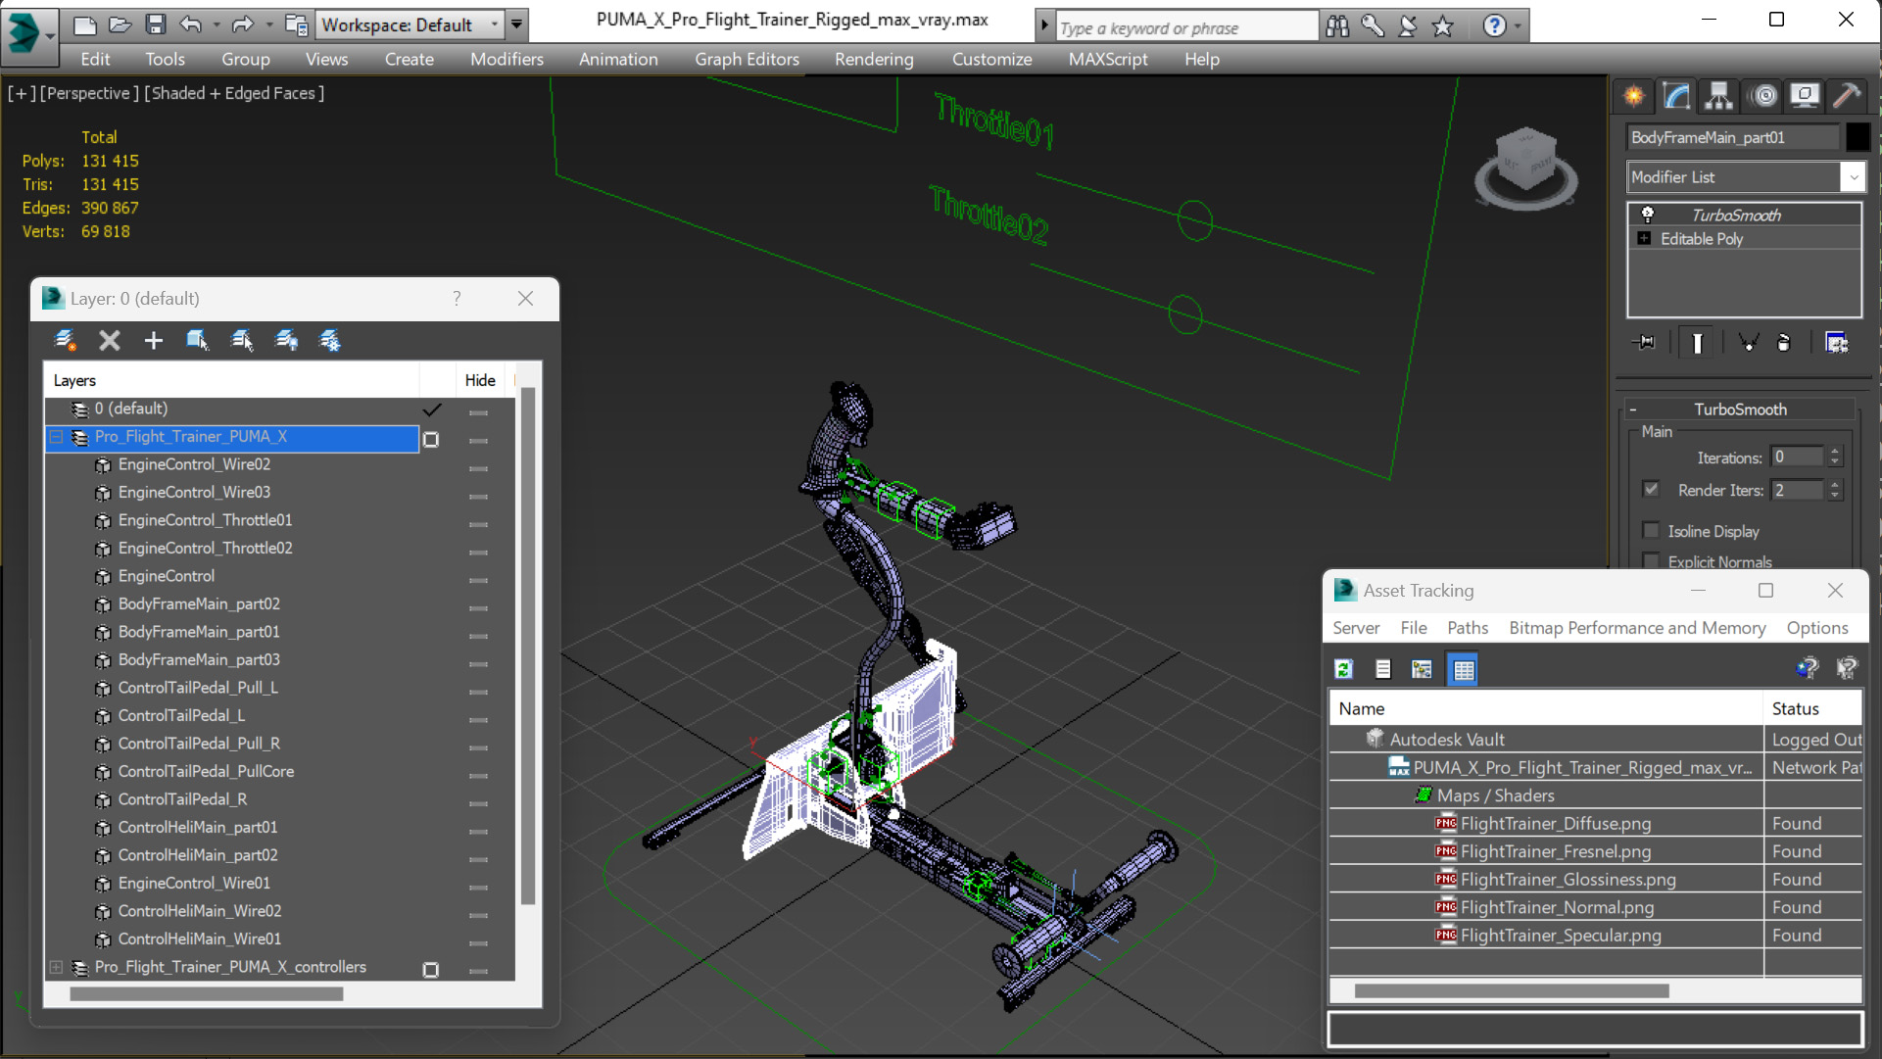This screenshot has width=1882, height=1059.
Task: Open the Graph Editors menu
Action: click(x=747, y=59)
